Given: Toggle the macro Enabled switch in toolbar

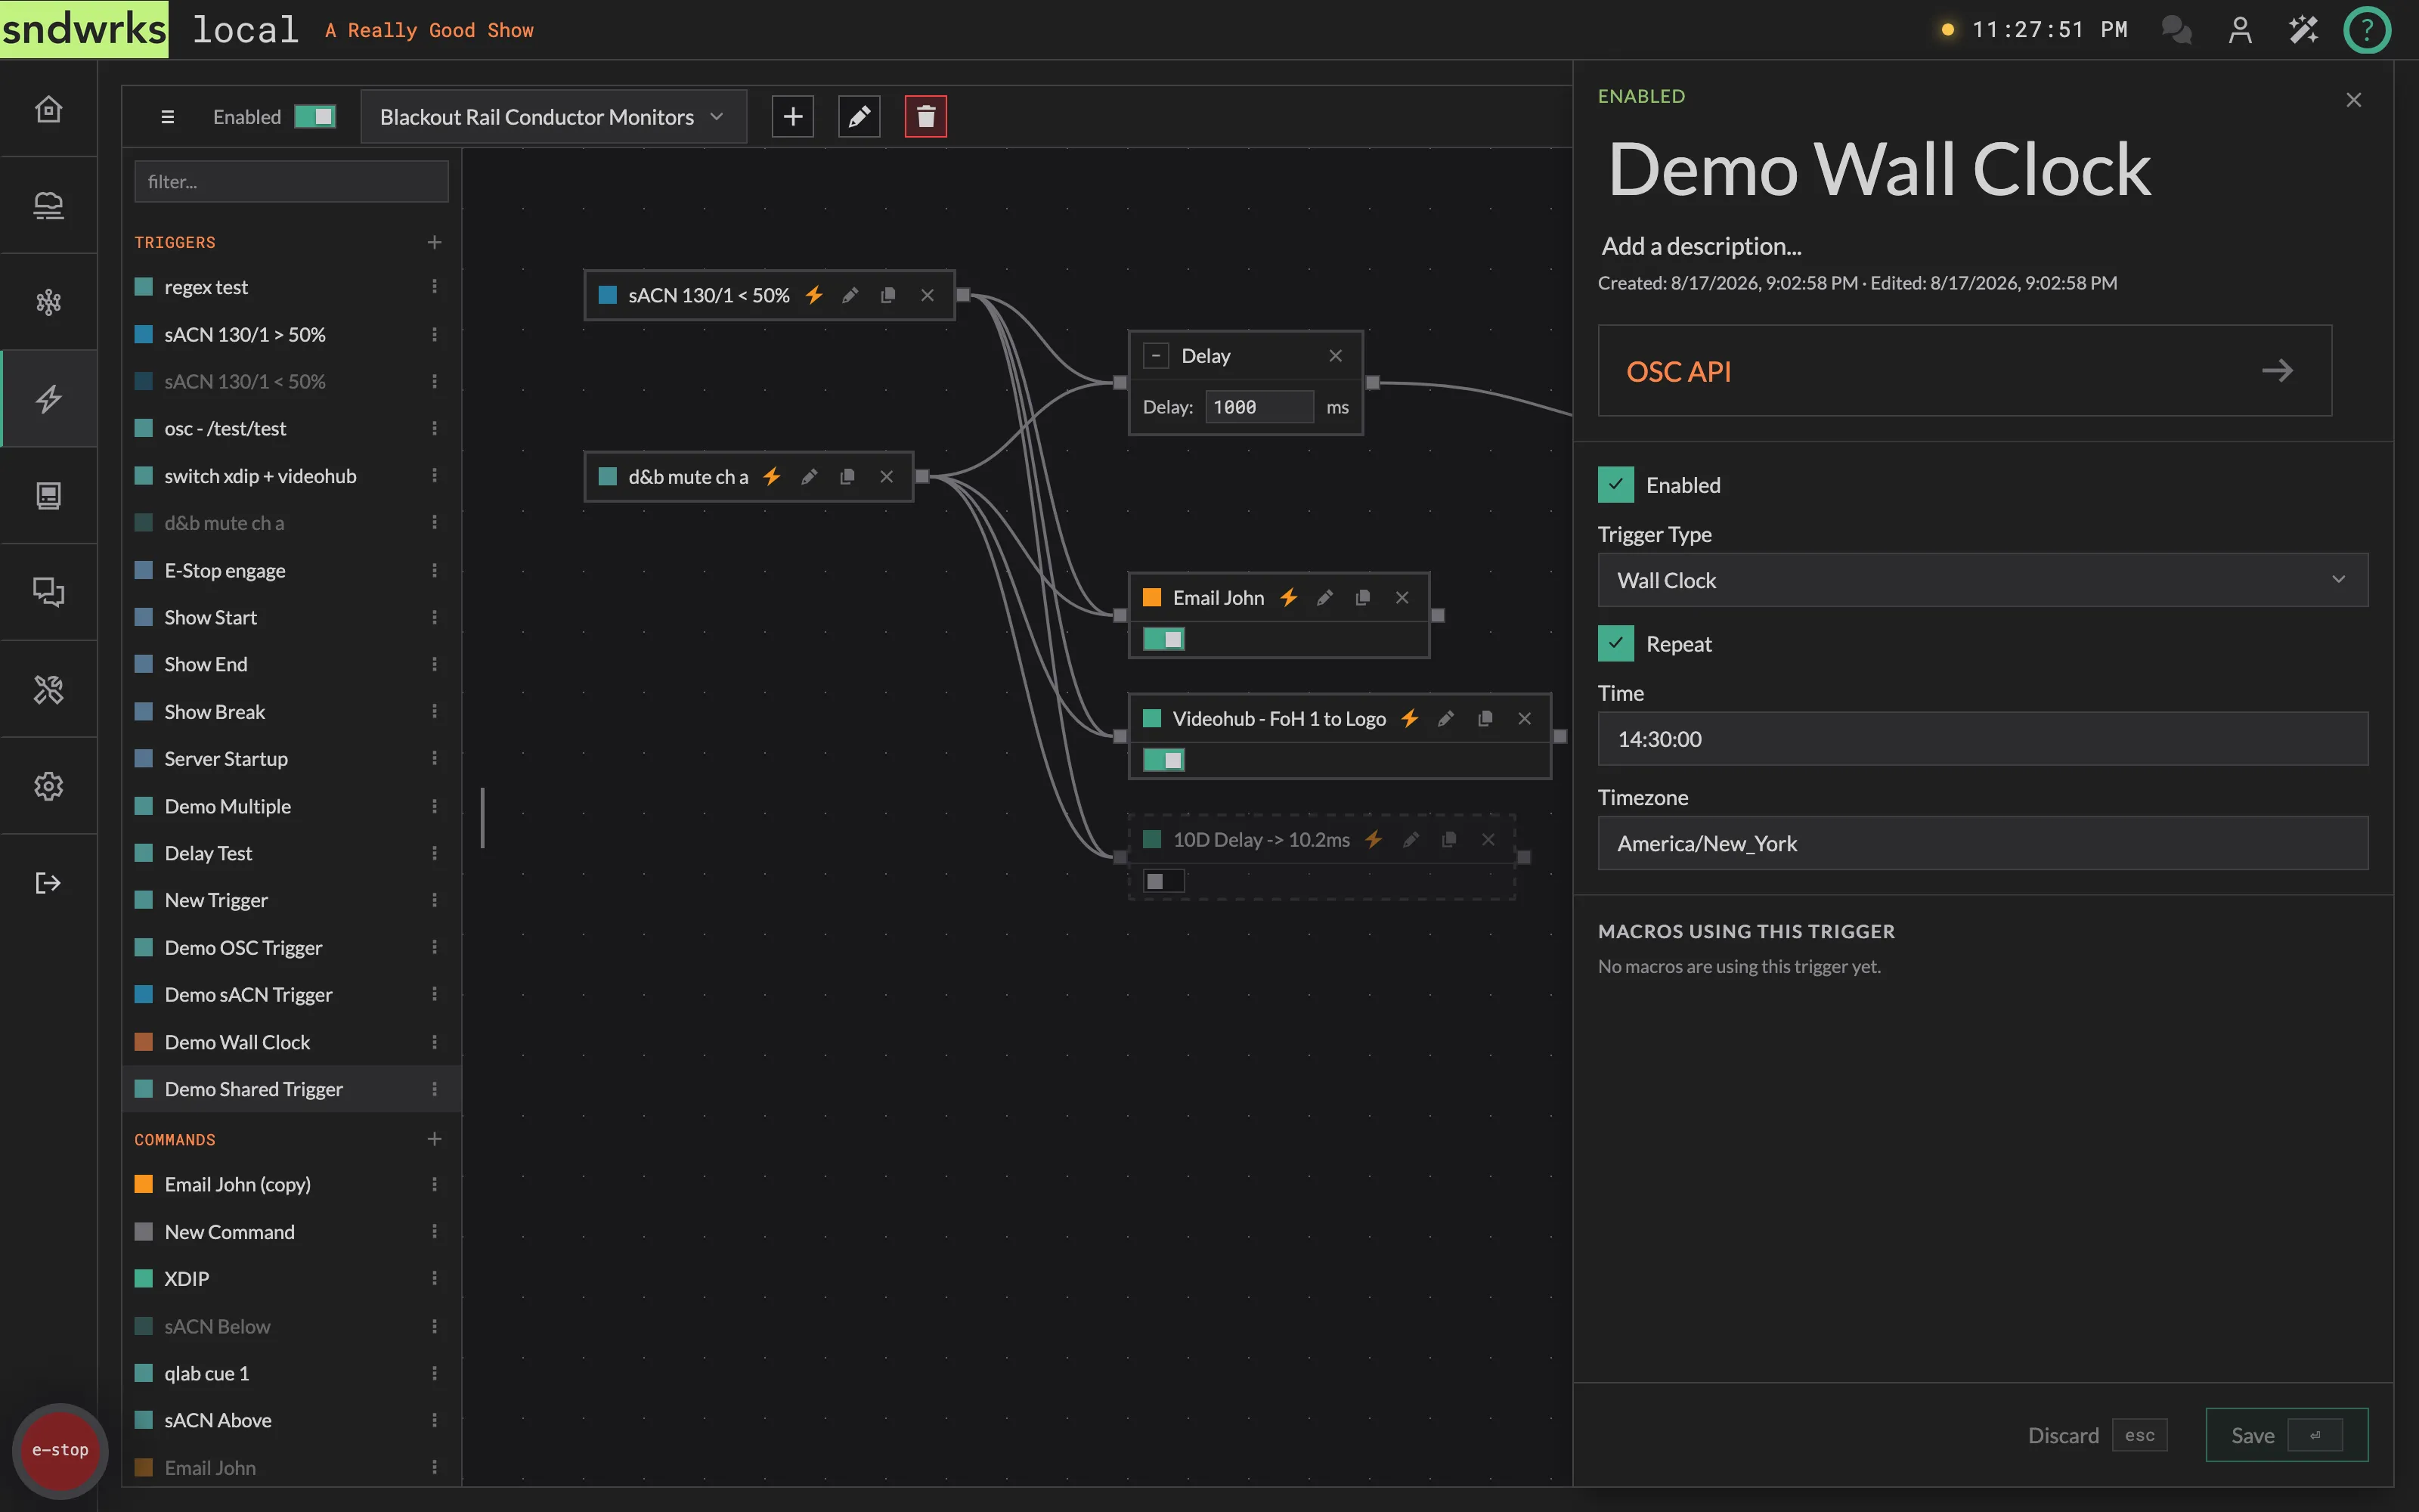Looking at the screenshot, I should [x=315, y=117].
